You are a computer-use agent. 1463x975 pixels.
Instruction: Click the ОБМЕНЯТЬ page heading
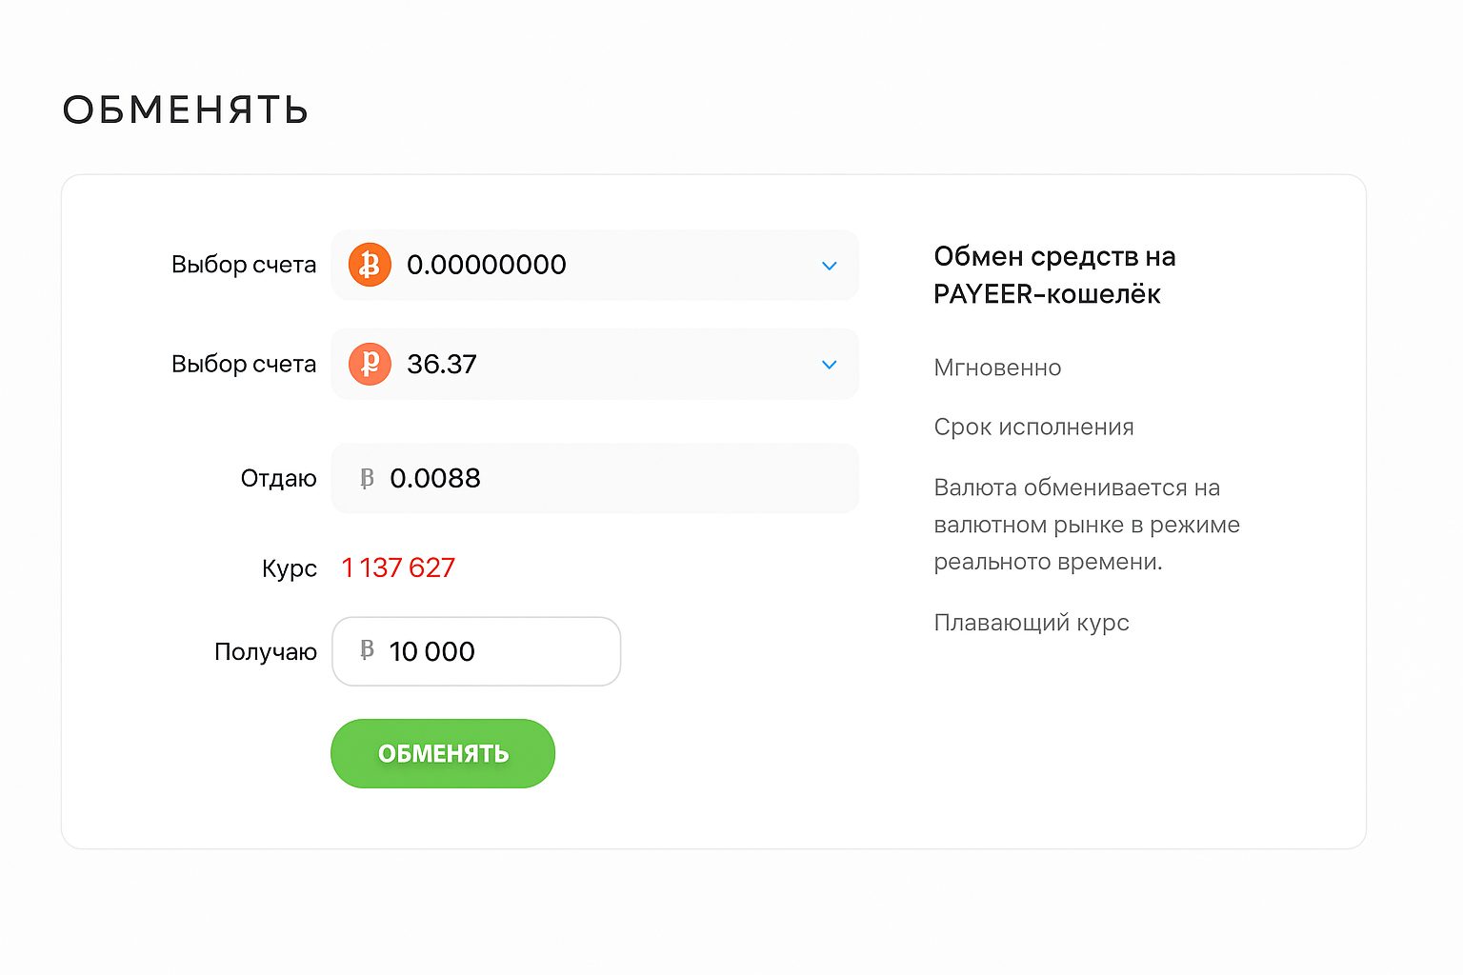pyautogui.click(x=186, y=110)
